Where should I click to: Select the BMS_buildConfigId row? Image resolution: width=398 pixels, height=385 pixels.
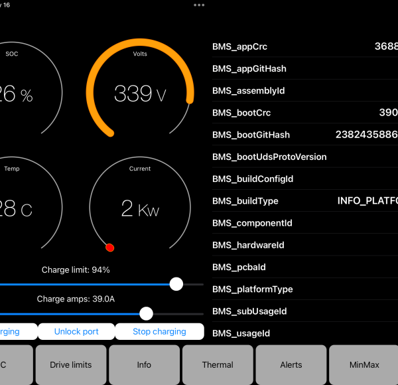(305, 179)
